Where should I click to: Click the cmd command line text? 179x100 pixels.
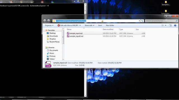(x=24, y=6)
